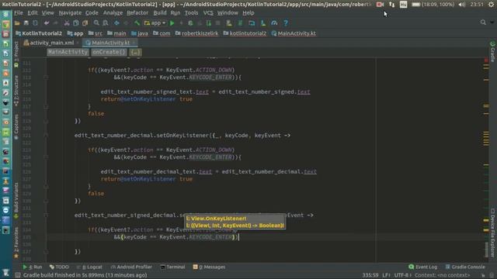Start debugging with the bug icon
497x279 pixels.
pos(190,22)
